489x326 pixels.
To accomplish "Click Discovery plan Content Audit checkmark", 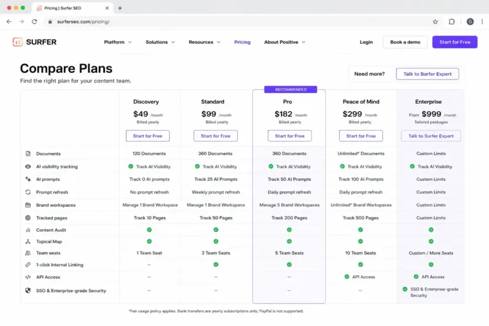I will click(149, 230).
